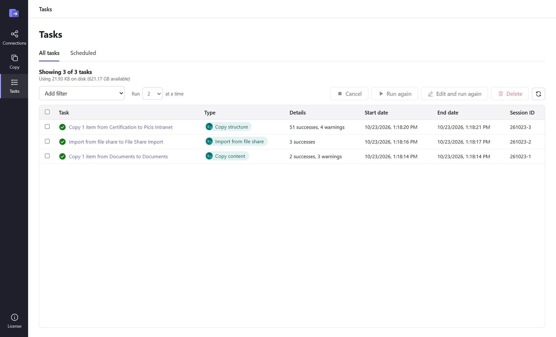556x337 pixels.
Task: Click session ID 261023-3
Action: [x=521, y=127]
